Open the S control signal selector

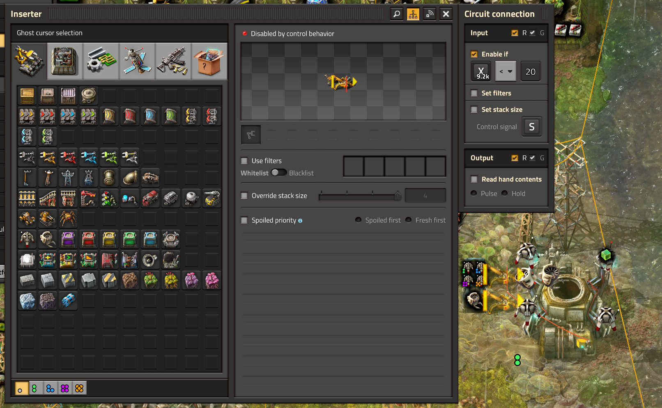[532, 127]
